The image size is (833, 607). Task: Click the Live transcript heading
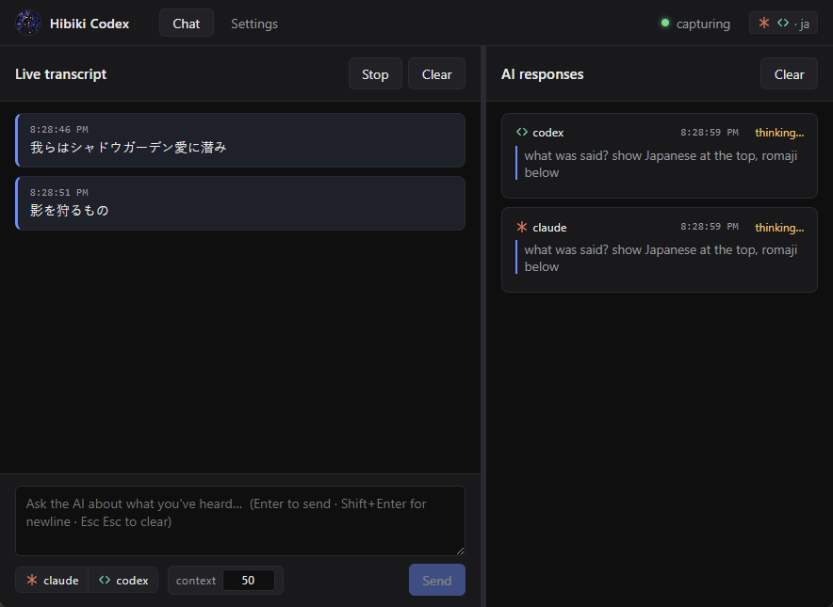tap(60, 74)
